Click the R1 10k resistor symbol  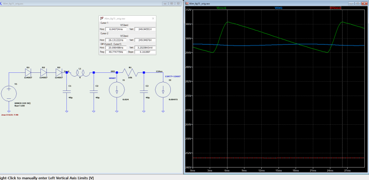tap(130, 72)
